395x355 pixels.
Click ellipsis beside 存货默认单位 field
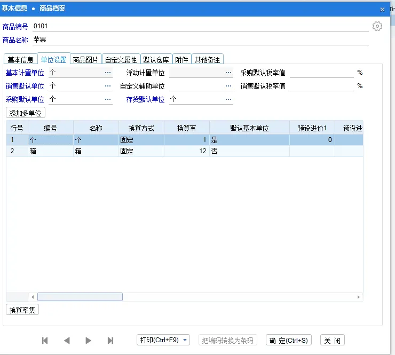click(x=228, y=99)
